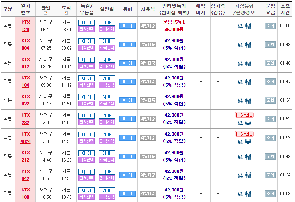This screenshot has height=202, width=295.
Task: Sort by arrival time using 도착 arrow
Action: click(x=66, y=13)
